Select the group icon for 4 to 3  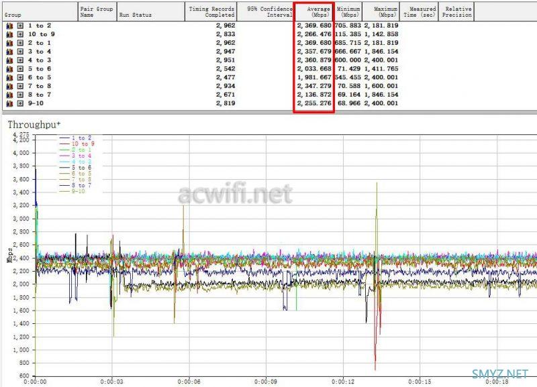(9, 60)
